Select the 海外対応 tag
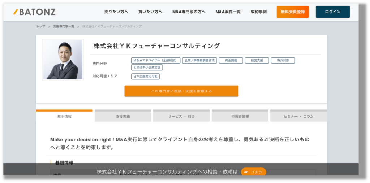The image size is (370, 183). (x=283, y=60)
